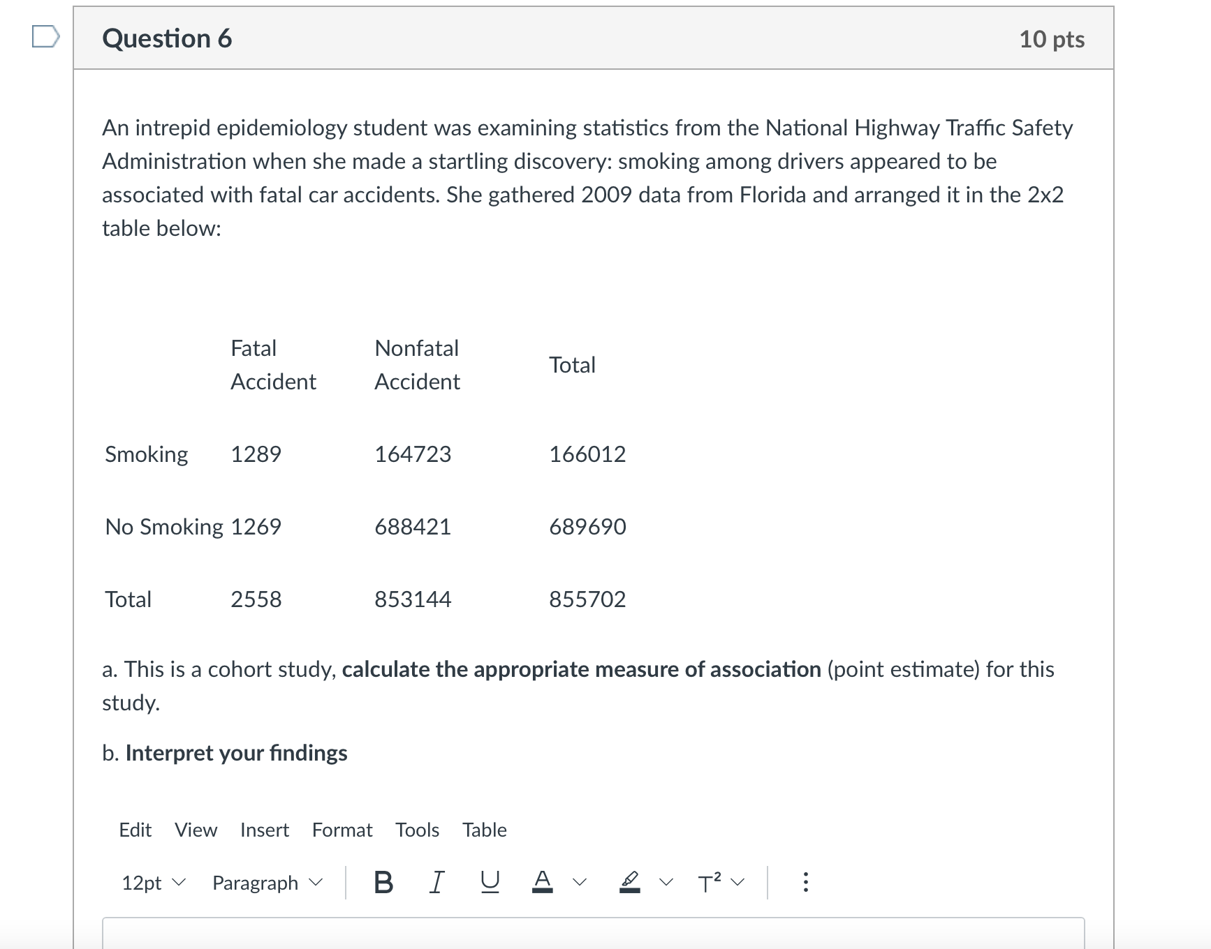Click 'calculate the appropriate measure of association' text
Image resolution: width=1211 pixels, height=949 pixels.
(581, 669)
